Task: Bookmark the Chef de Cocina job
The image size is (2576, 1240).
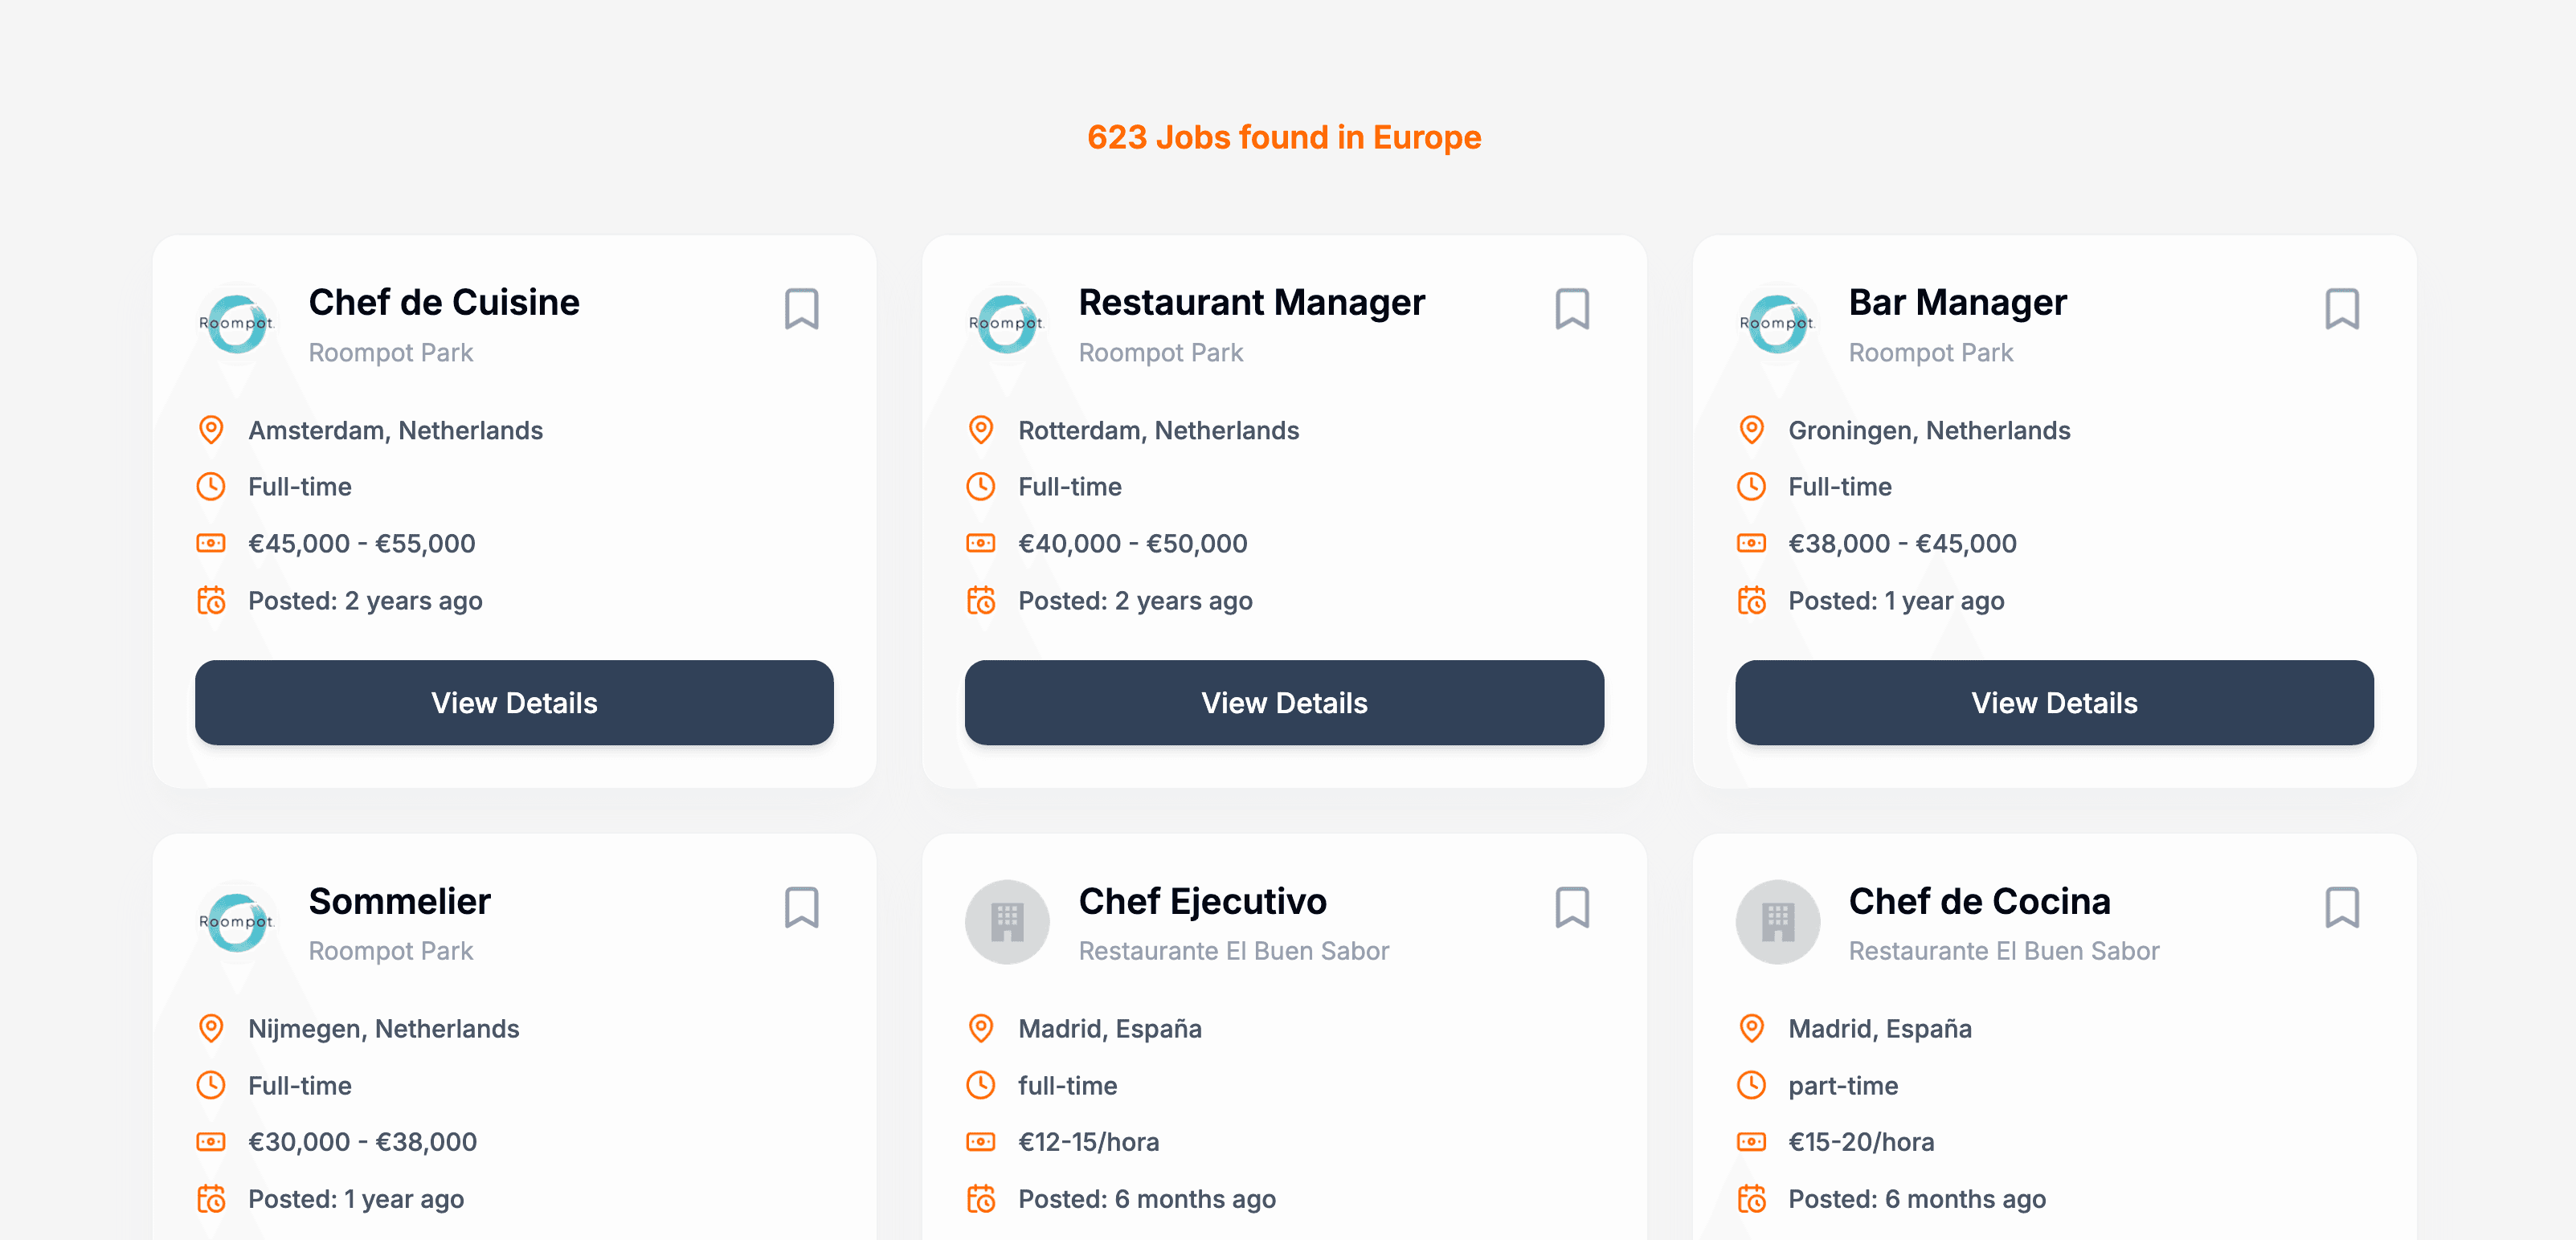Action: pos(2341,908)
